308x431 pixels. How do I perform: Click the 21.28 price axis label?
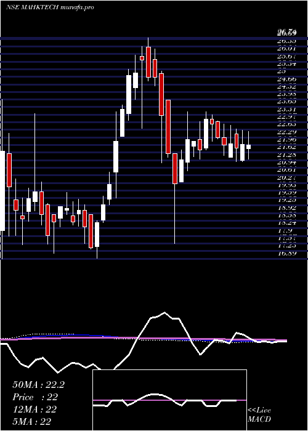coord(287,155)
